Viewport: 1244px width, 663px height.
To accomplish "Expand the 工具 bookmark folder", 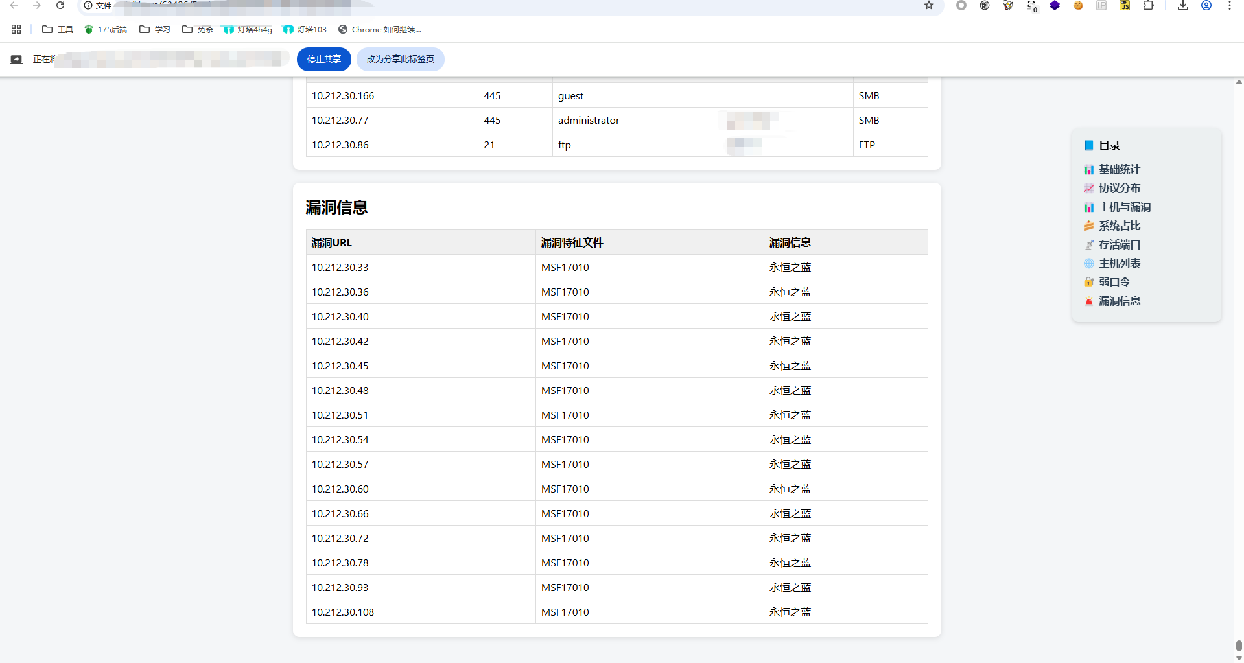I will point(58,29).
